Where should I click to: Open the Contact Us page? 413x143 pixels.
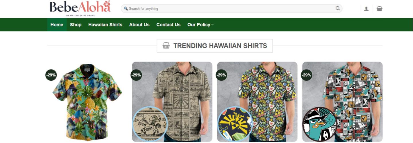coord(168,25)
